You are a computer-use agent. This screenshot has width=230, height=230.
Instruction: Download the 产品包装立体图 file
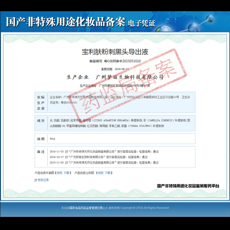pyautogui.click(x=108, y=173)
